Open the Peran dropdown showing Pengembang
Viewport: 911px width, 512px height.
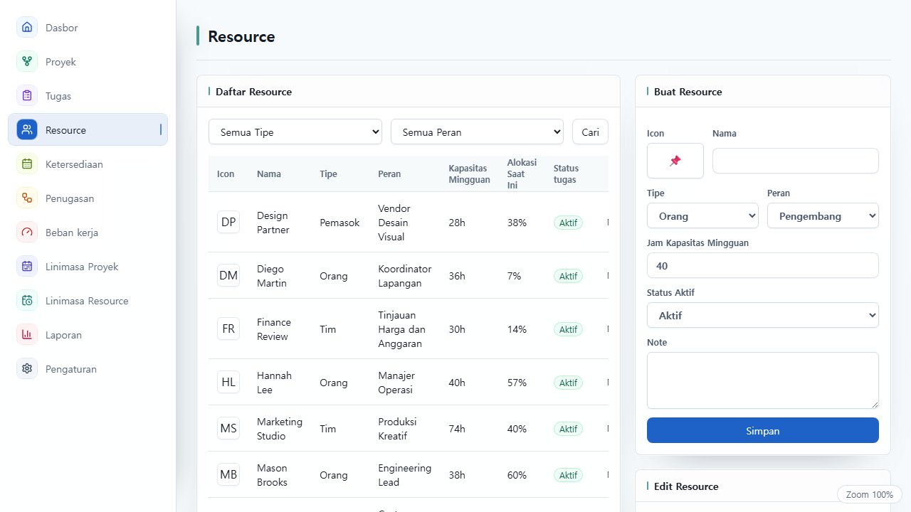click(823, 215)
